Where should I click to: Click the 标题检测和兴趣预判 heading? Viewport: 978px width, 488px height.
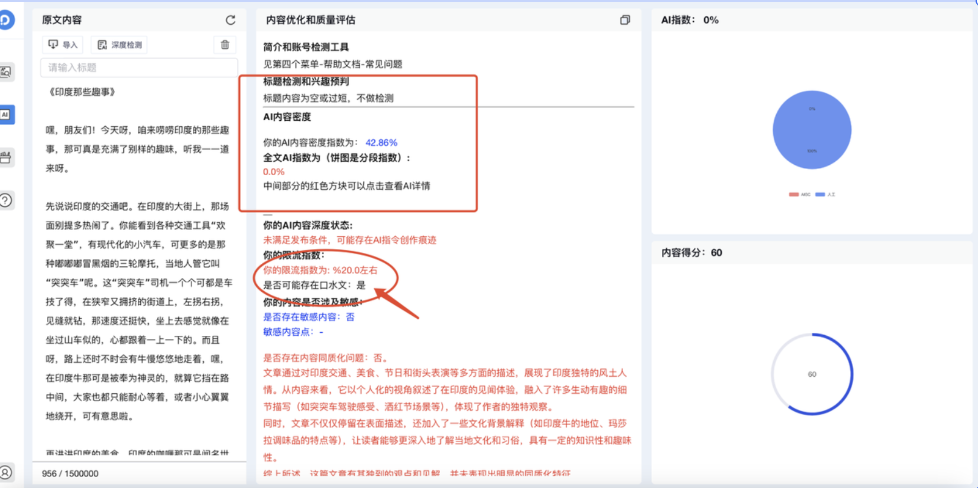306,82
